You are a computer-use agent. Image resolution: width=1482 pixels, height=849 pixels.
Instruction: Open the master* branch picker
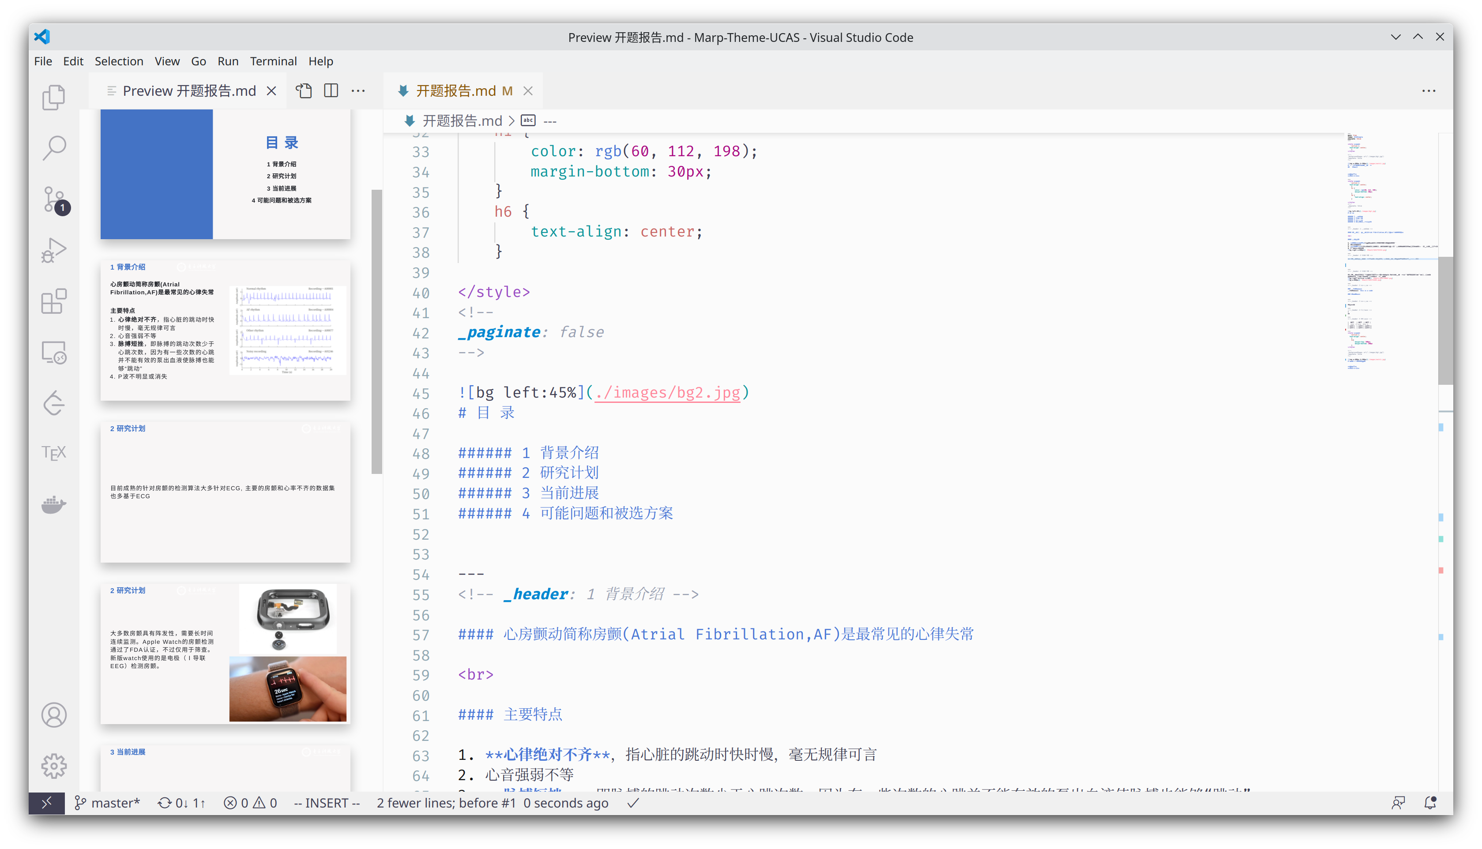point(108,803)
